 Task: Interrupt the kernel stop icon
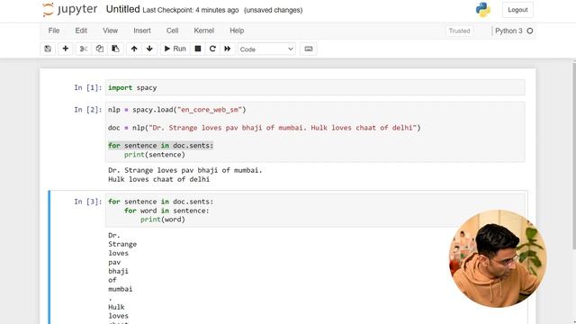198,49
